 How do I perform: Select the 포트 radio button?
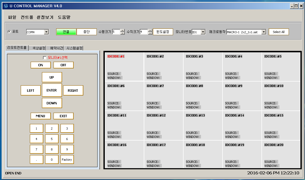click(9, 32)
